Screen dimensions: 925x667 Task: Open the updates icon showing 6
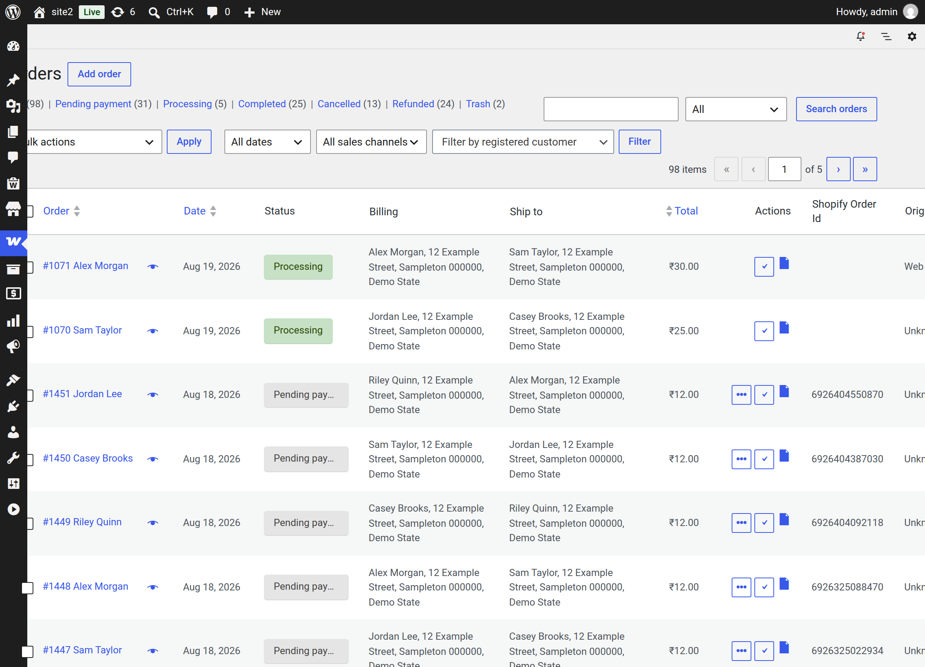(123, 12)
